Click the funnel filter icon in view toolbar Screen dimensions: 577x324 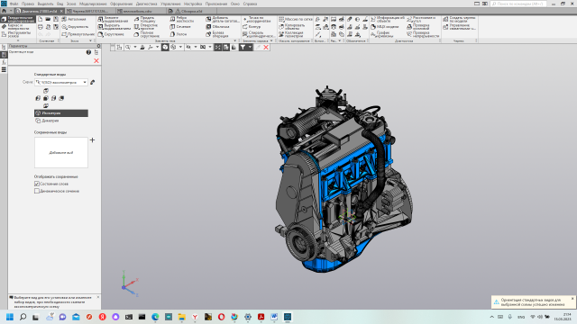pos(243,47)
